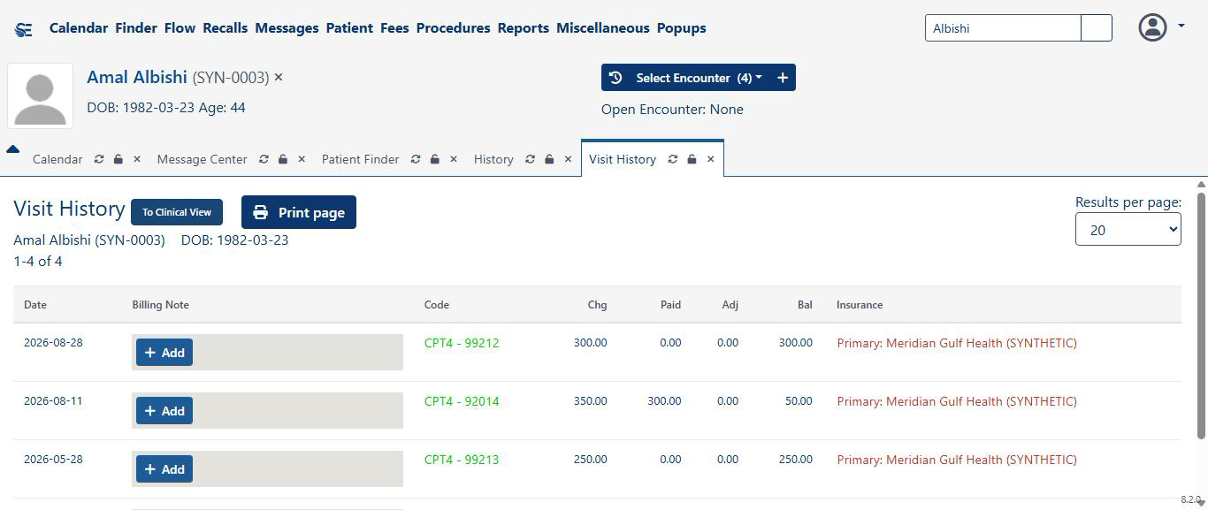Collapse the patient header with the up arrow
Viewport: 1208px width, 510px height.
[x=12, y=149]
